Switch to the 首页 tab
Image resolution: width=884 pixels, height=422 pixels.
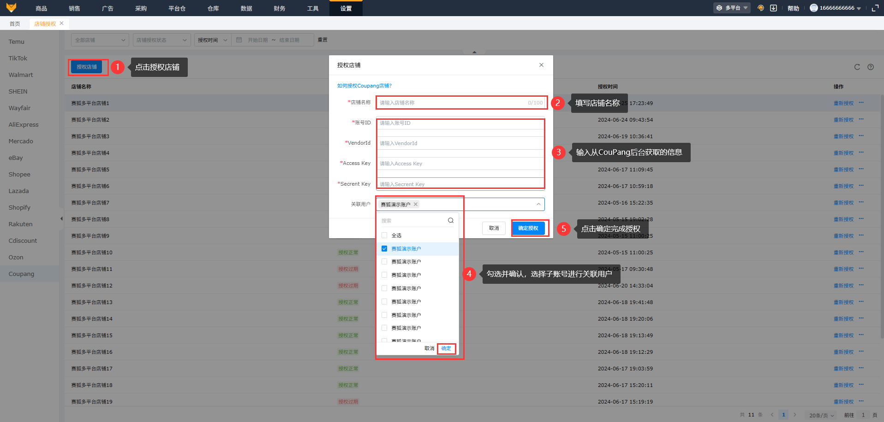(15, 23)
